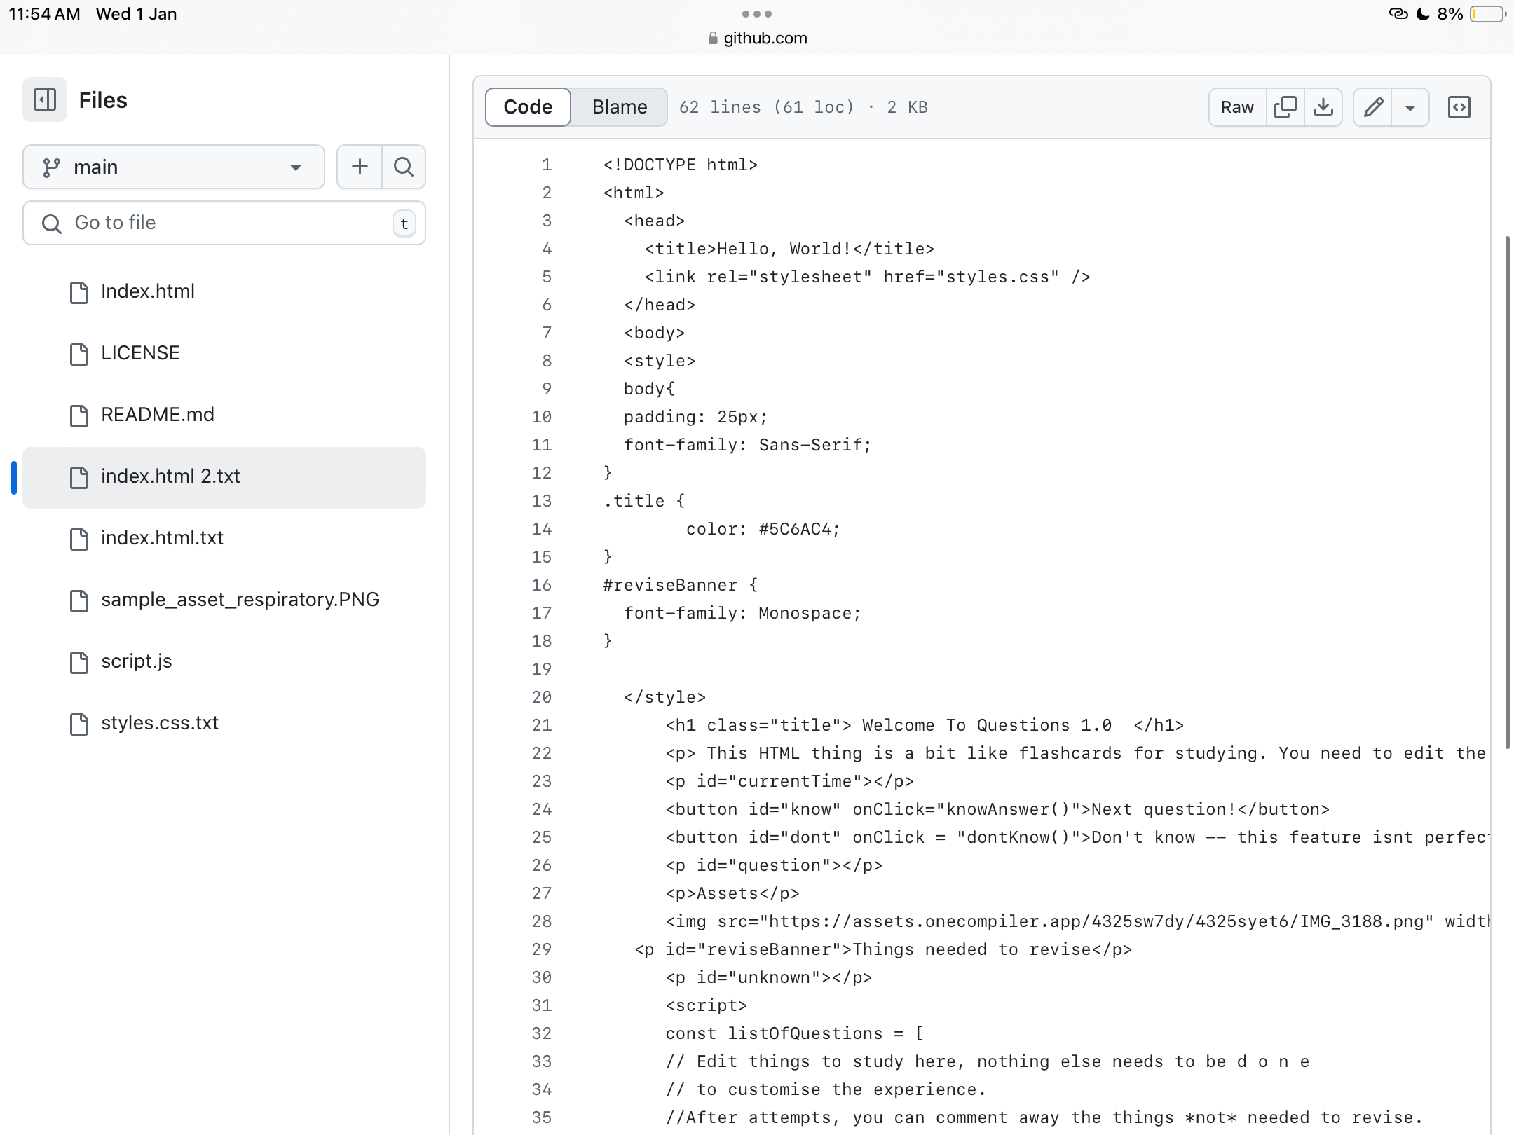Click the sample_asset_respiratory.PNG file icon
Image resolution: width=1514 pixels, height=1135 pixels.
(x=79, y=600)
